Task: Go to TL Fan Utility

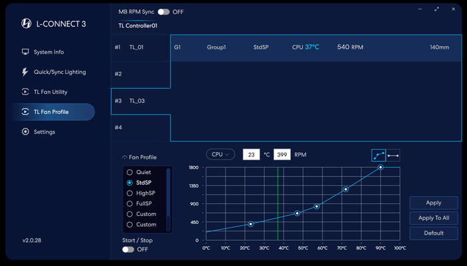Action: (50, 92)
